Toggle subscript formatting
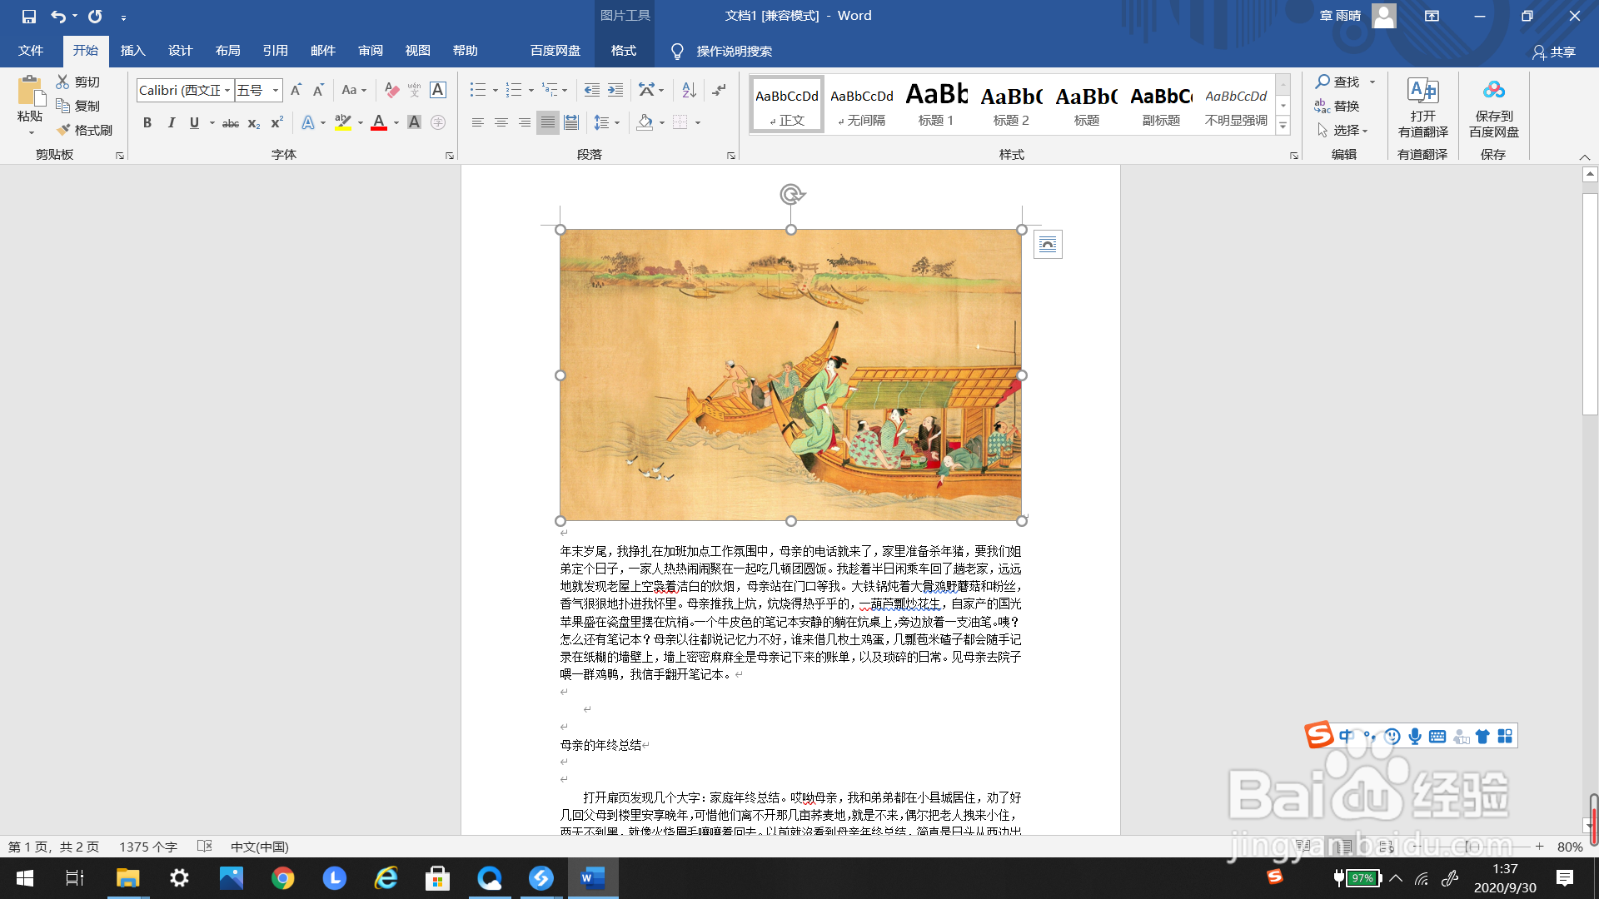Screen dimensions: 1599x899 coord(252,123)
